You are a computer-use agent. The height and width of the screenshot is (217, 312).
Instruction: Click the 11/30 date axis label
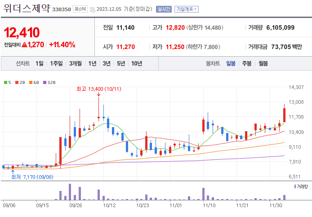[x=276, y=205]
